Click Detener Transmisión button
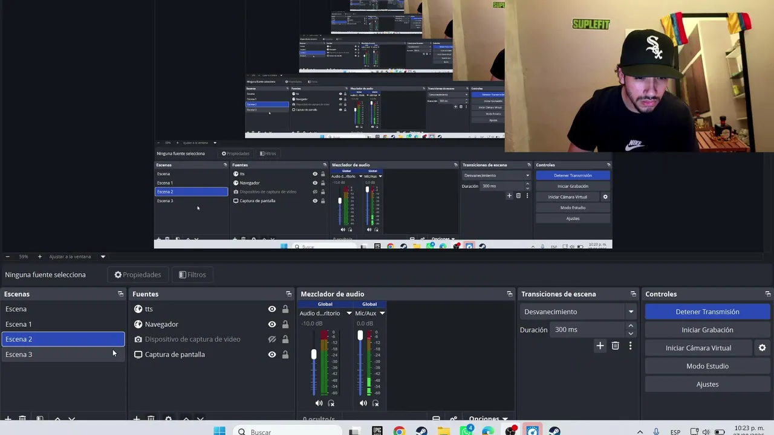 707,312
